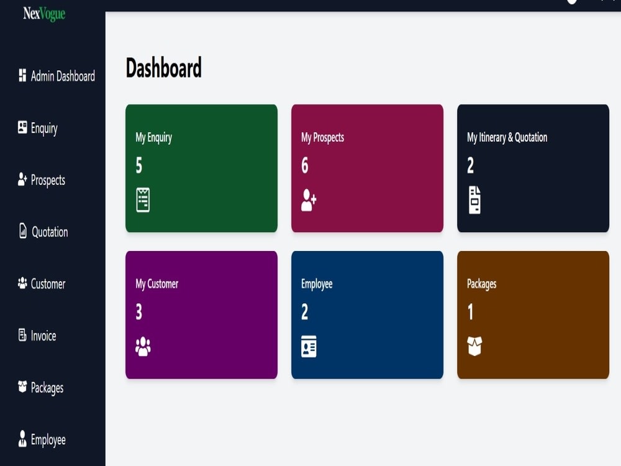Click the invoice file icon in Itinerary card
Image resolution: width=621 pixels, height=466 pixels.
[474, 200]
